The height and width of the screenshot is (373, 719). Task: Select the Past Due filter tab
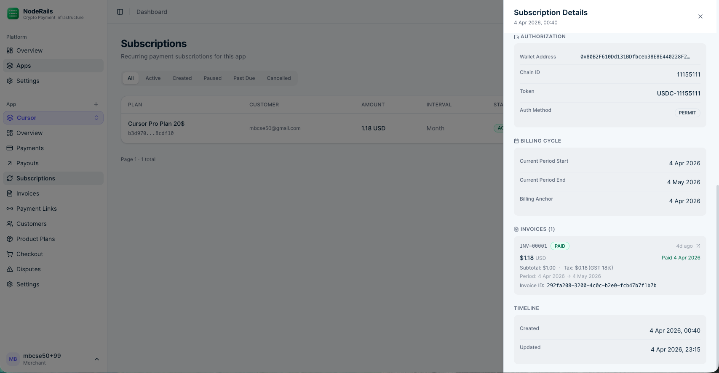244,78
